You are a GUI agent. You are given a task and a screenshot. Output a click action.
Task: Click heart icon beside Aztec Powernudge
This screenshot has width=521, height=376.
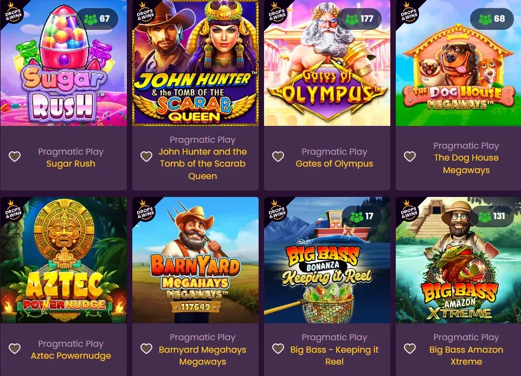click(15, 348)
